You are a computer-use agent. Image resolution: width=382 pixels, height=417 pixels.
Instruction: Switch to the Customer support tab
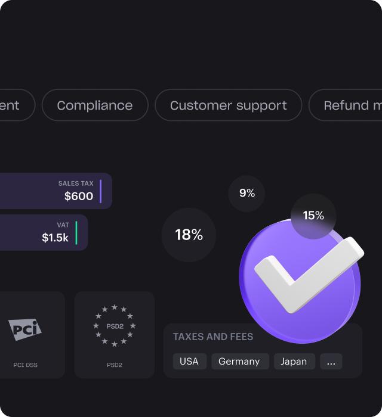(228, 105)
